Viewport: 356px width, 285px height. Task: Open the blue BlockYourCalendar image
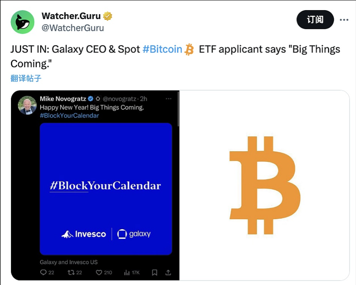106,189
